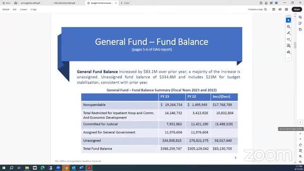Rotate the page view clockwise

pyautogui.click(x=300, y=145)
